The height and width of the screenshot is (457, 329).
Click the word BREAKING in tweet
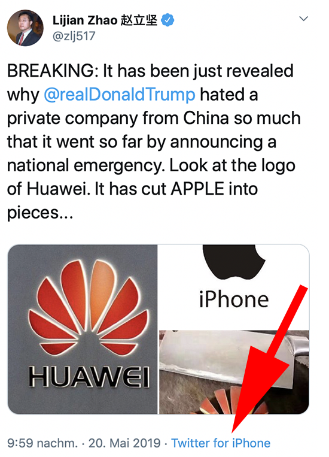pyautogui.click(x=51, y=71)
